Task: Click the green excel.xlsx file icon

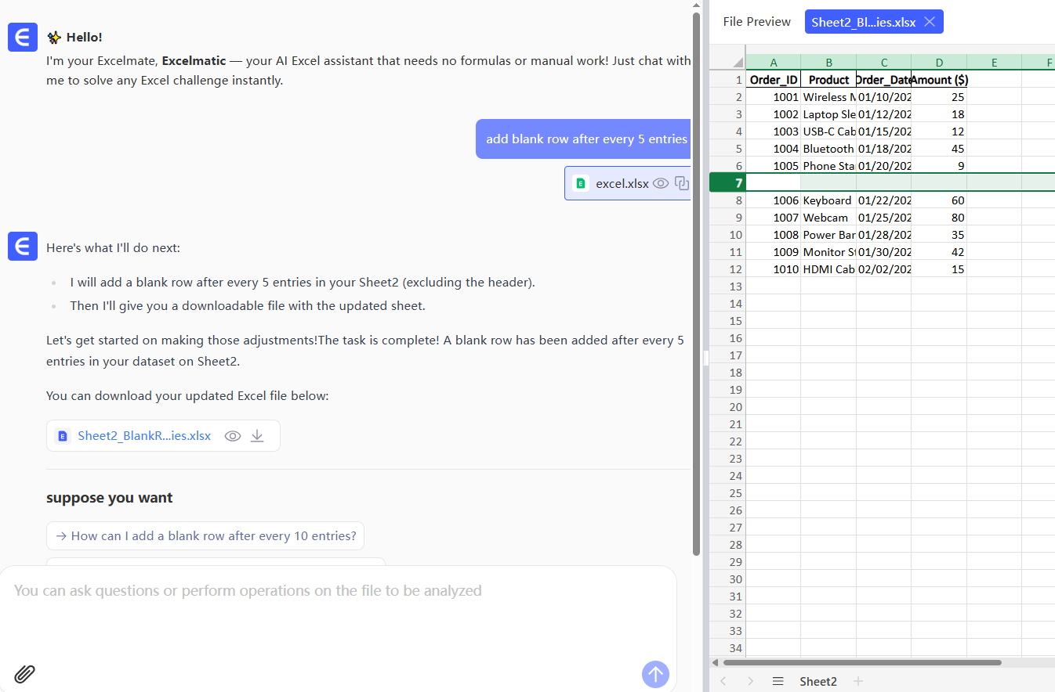Action: tap(581, 183)
